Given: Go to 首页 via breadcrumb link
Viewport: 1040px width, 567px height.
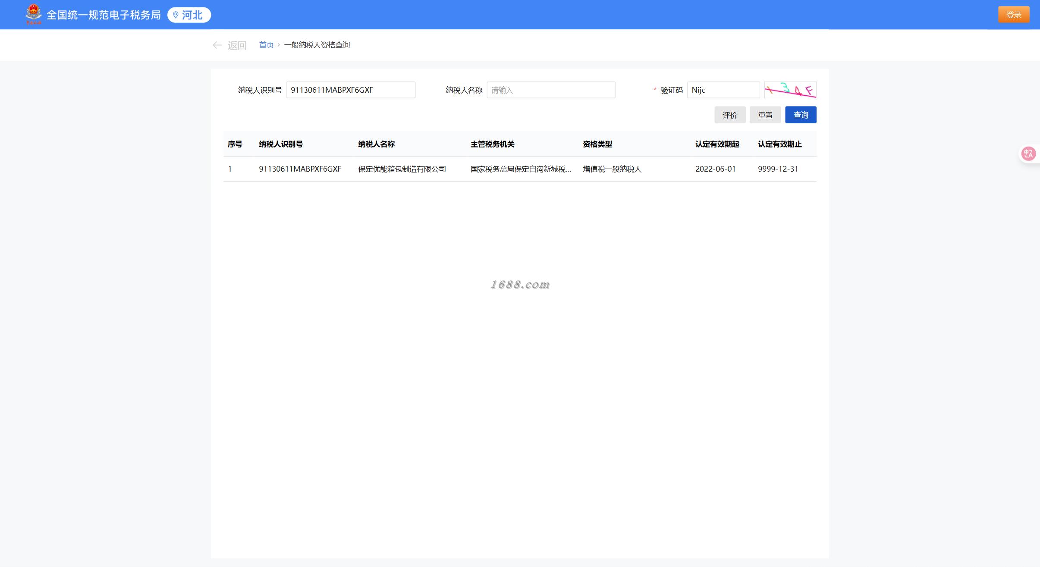Looking at the screenshot, I should [x=266, y=45].
